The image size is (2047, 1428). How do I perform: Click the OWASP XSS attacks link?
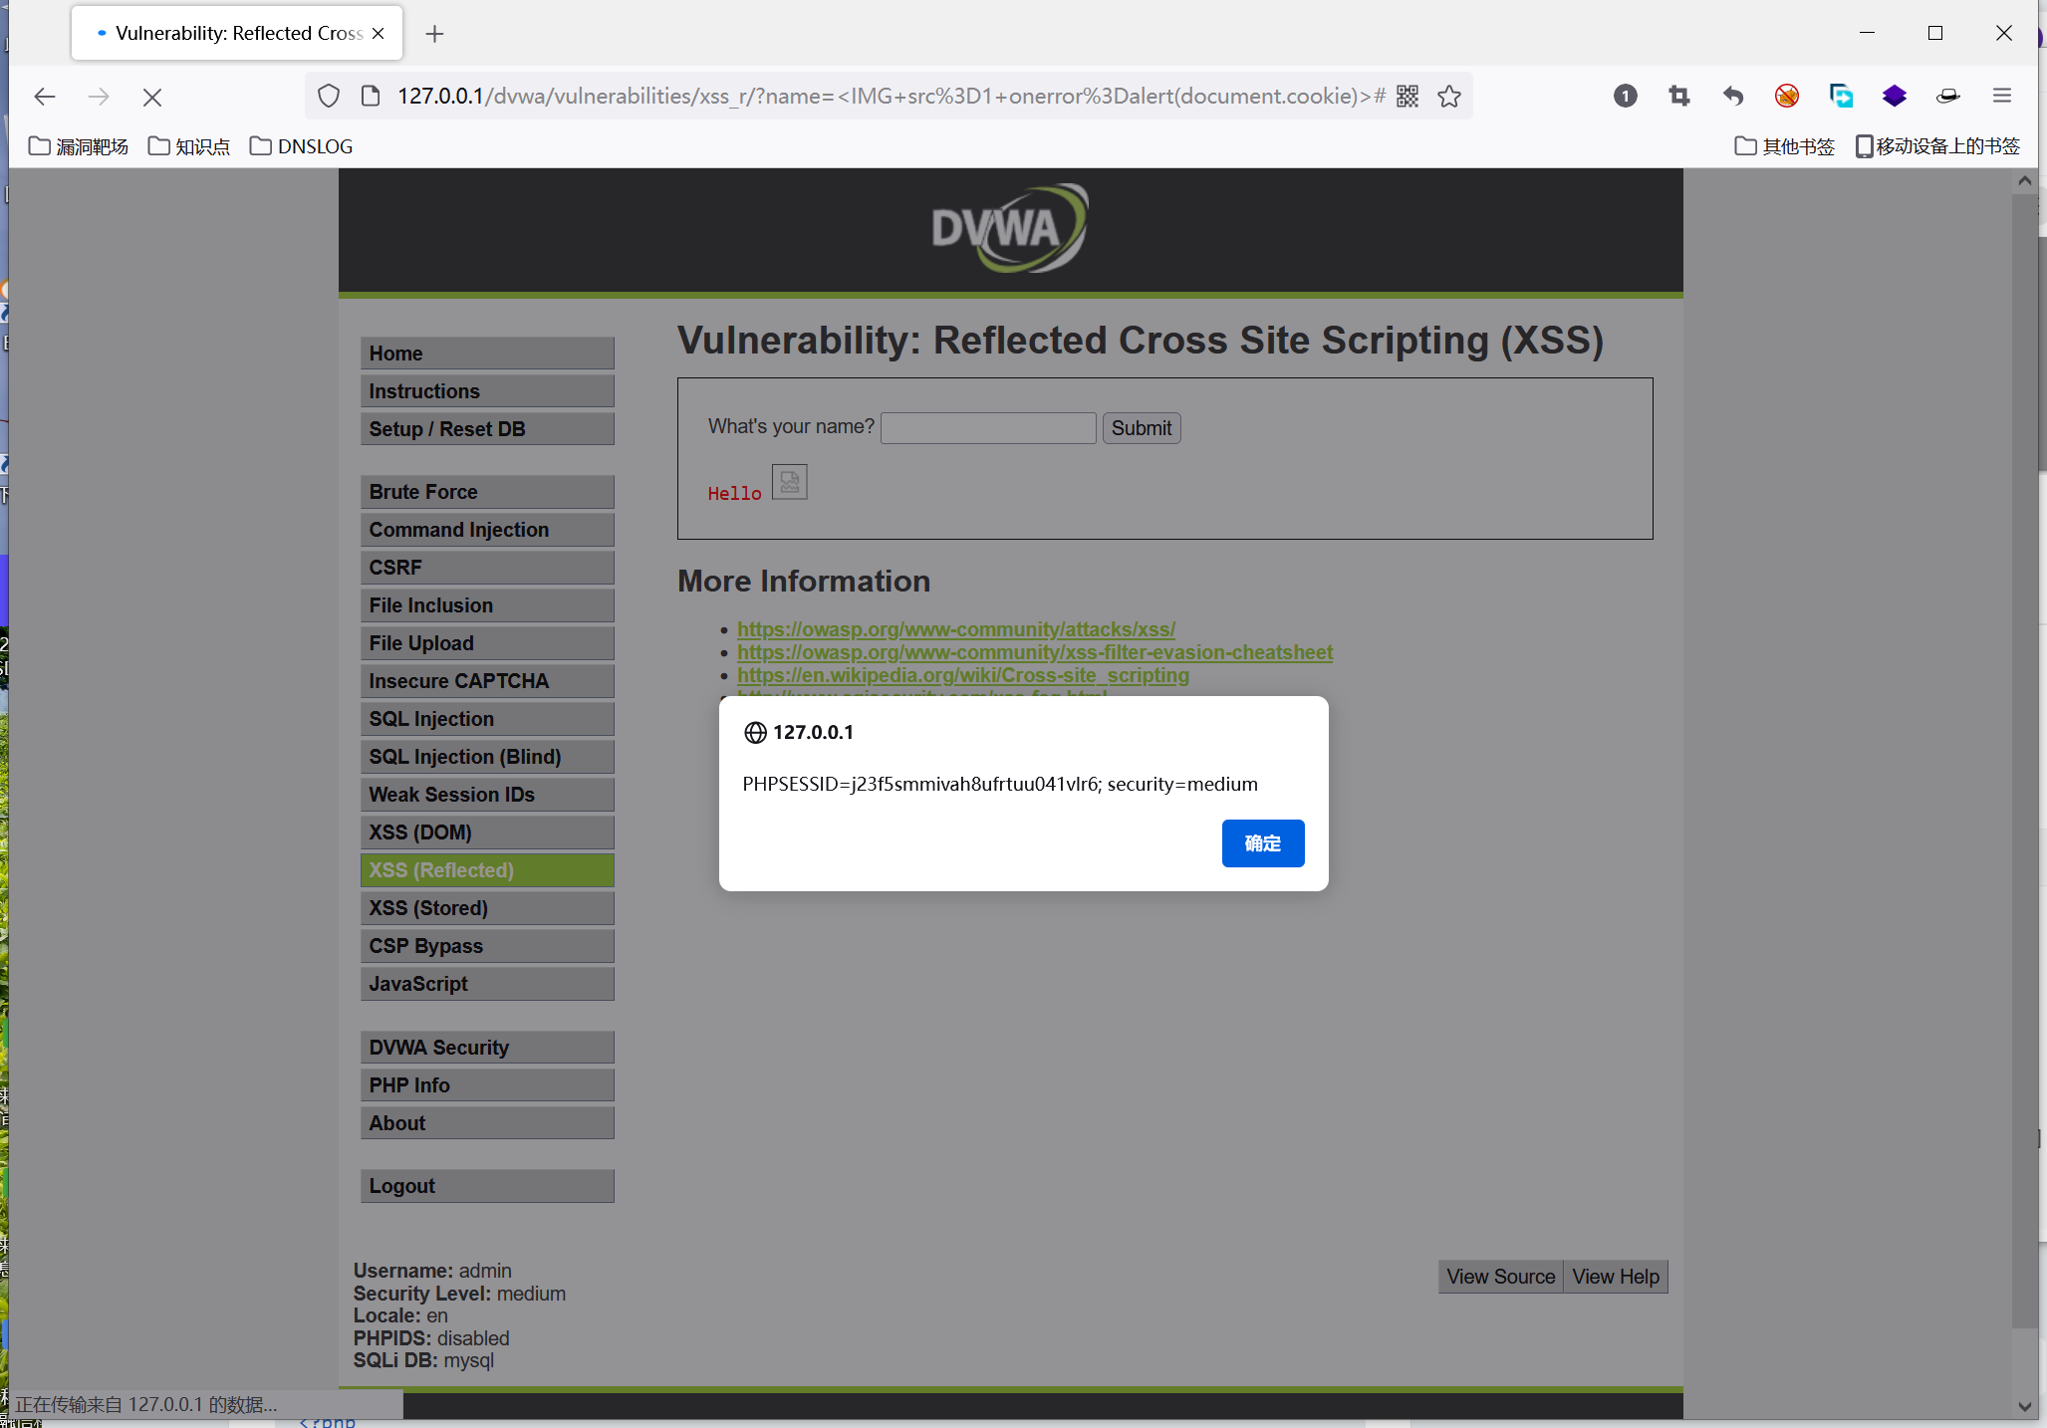pyautogui.click(x=955, y=627)
